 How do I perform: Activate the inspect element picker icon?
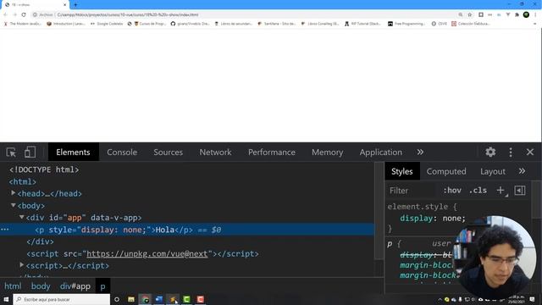[x=11, y=152]
